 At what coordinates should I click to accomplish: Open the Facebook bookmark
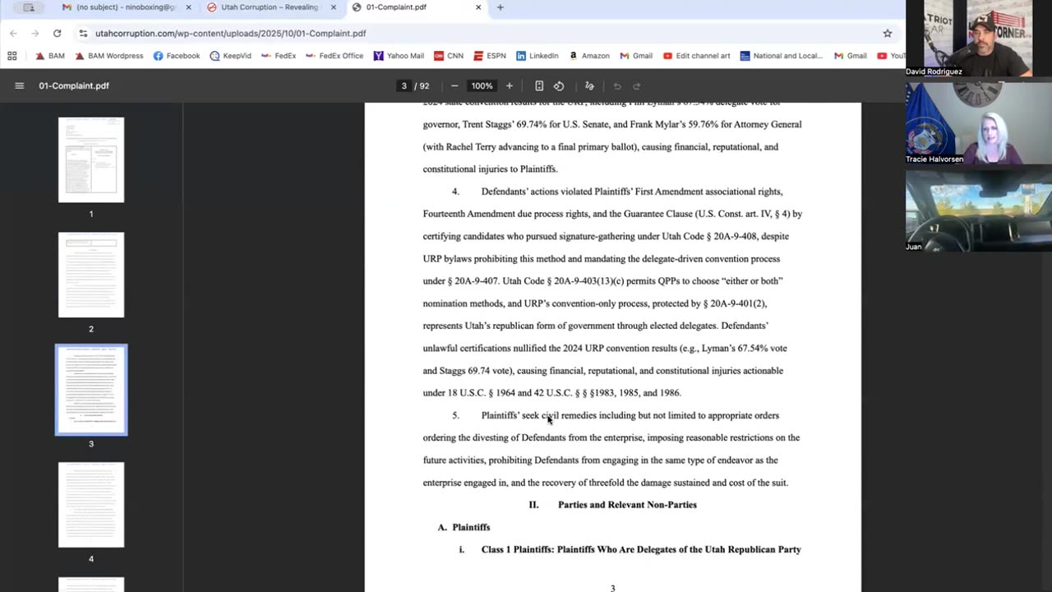(176, 56)
